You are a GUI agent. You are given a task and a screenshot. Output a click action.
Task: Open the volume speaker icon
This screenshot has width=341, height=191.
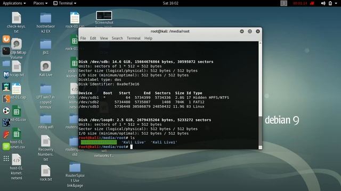pos(323,3)
